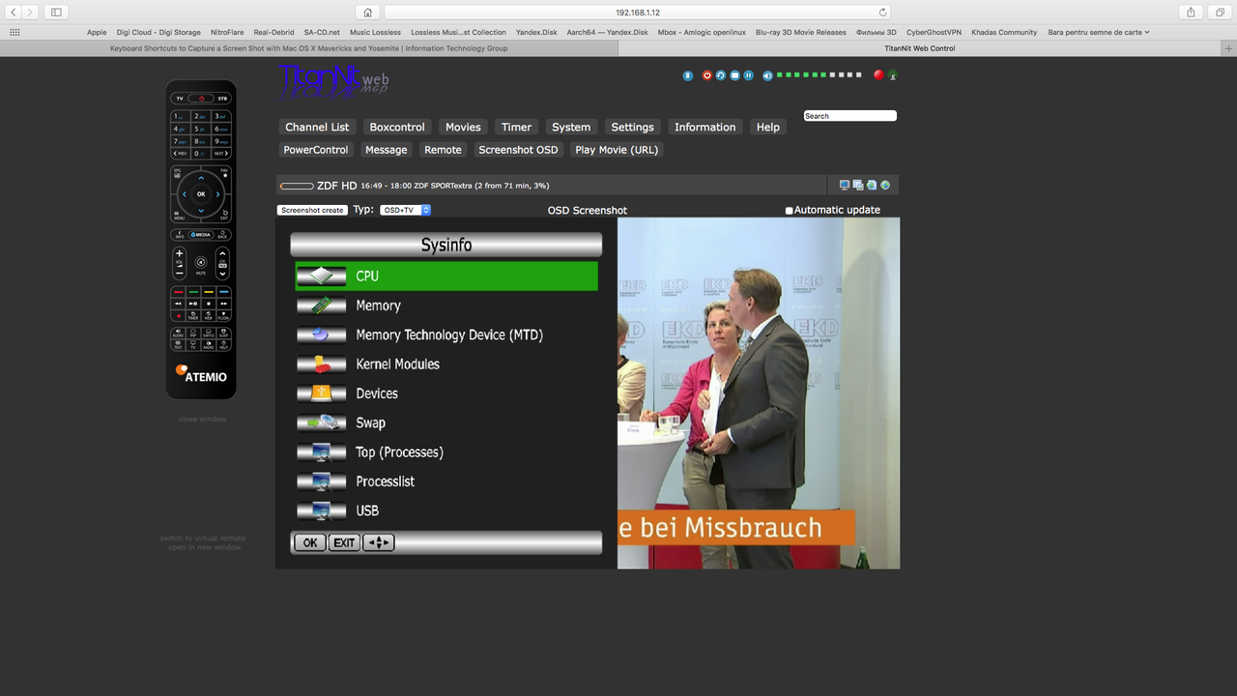Click the MEDIA button on the remote
Viewport: 1237px width, 696px height.
[201, 235]
